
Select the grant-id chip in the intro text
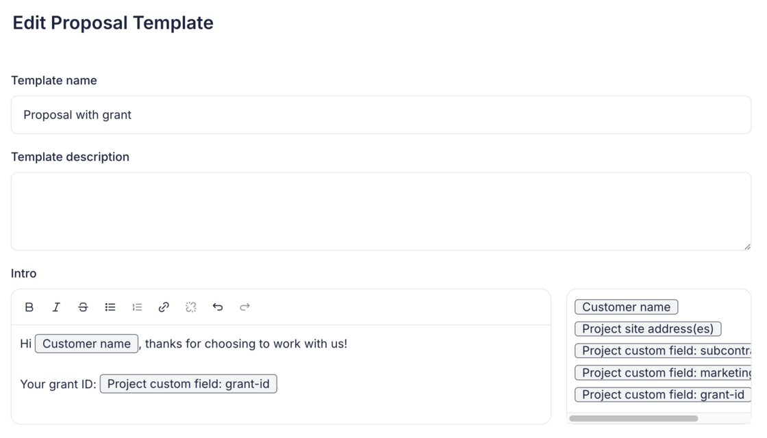(x=188, y=383)
